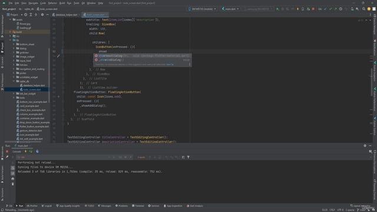The width and height of the screenshot is (377, 212).
Task: Click first_project breadcrumb in navigation bar
Action: [x=9, y=9]
